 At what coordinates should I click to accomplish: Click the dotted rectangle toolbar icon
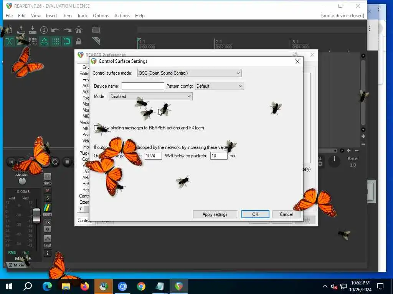[x=96, y=30]
